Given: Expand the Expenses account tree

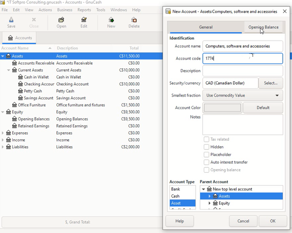Looking at the screenshot, I should coord(3,133).
